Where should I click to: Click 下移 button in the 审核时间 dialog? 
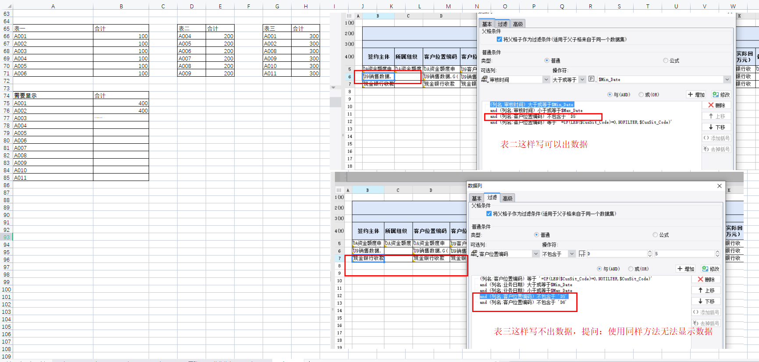click(716, 127)
